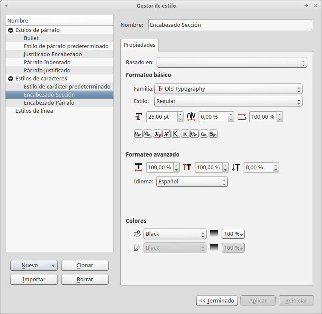Click the Reiniciar button
Screen dimensions: 322x314
(x=296, y=301)
